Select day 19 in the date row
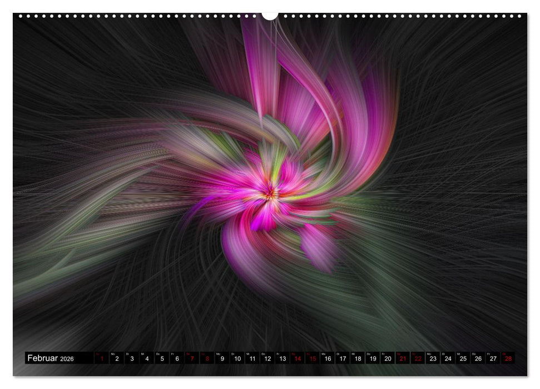 coord(372,358)
